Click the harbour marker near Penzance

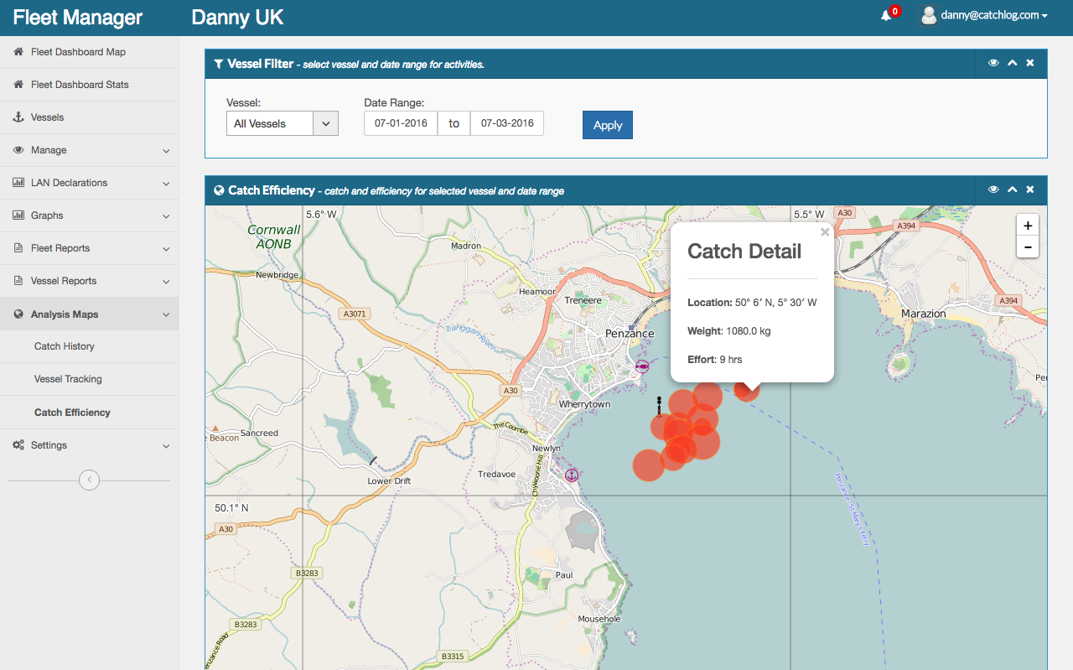tap(642, 366)
